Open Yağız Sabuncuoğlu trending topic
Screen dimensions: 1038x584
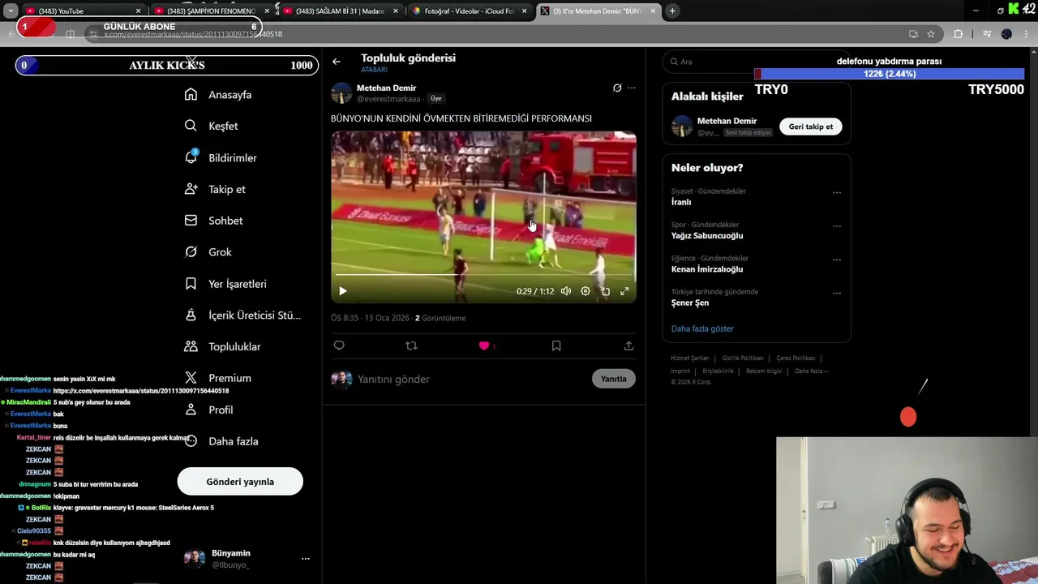point(707,235)
